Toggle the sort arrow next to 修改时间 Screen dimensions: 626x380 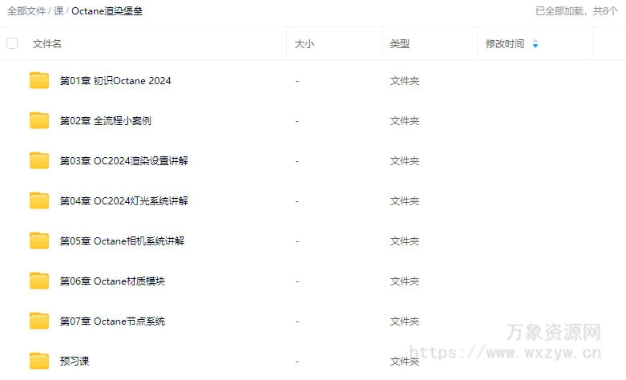(535, 44)
